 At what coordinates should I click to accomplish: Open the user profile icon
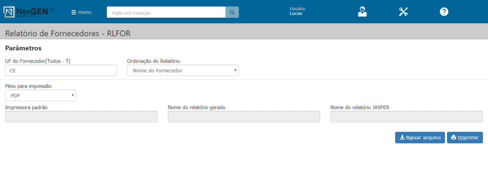coord(363,12)
